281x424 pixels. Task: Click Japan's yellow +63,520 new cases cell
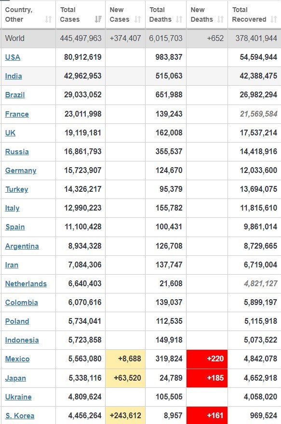pos(125,378)
